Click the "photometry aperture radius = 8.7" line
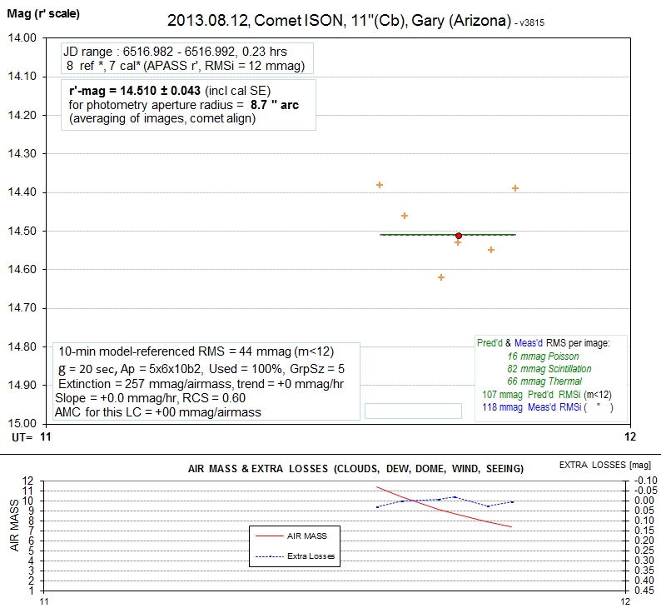 (184, 105)
